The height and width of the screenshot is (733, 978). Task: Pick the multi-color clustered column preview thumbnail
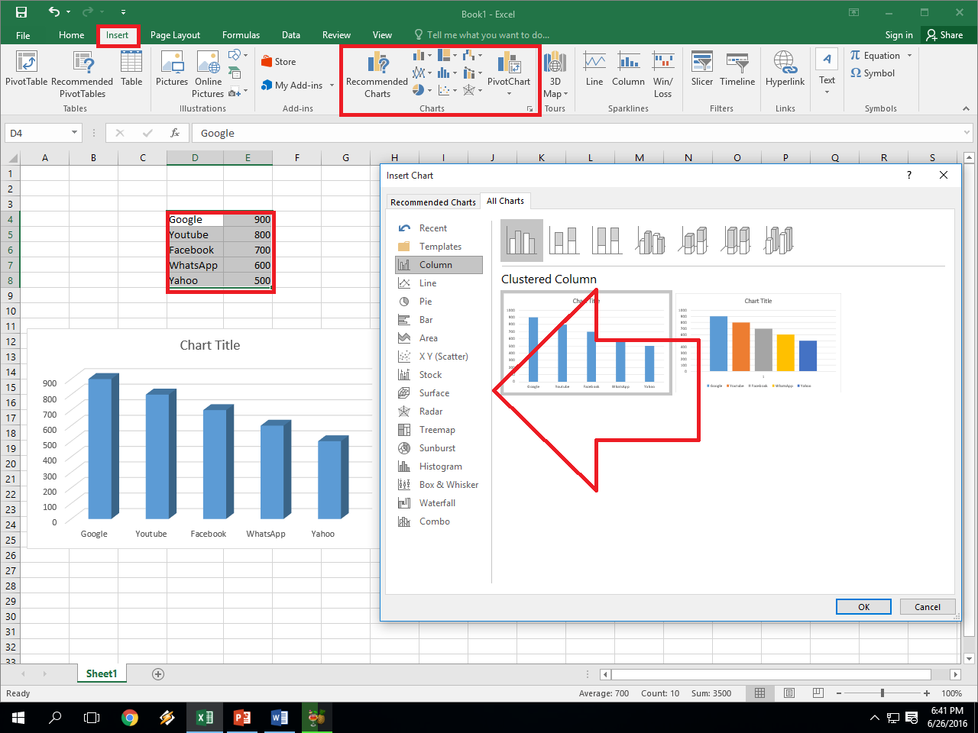tap(758, 343)
